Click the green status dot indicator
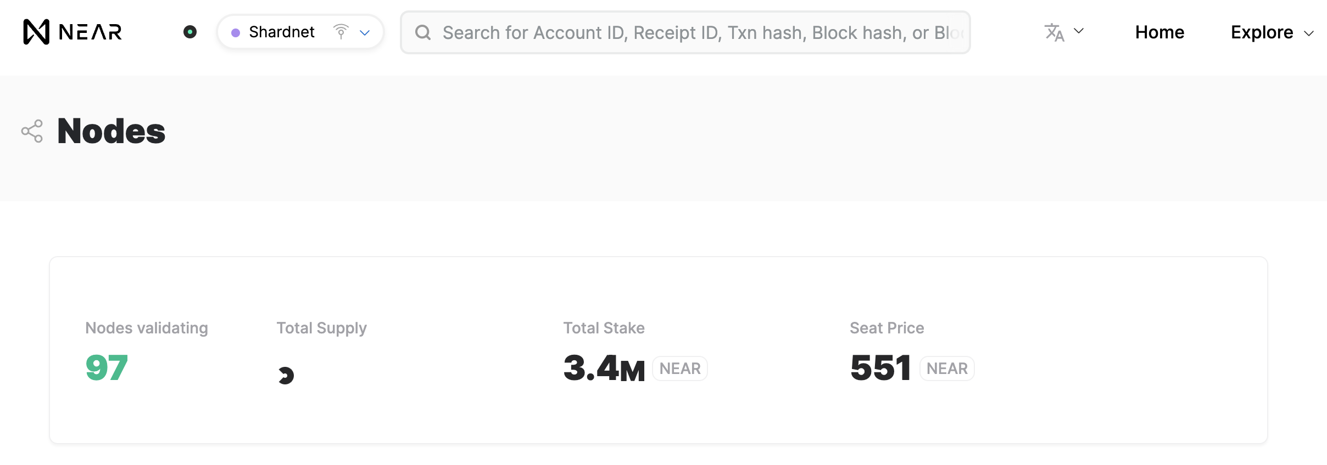 pos(190,32)
